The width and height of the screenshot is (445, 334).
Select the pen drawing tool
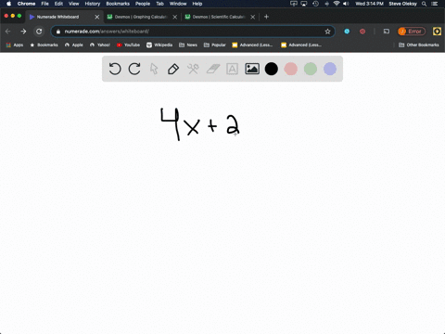[173, 69]
